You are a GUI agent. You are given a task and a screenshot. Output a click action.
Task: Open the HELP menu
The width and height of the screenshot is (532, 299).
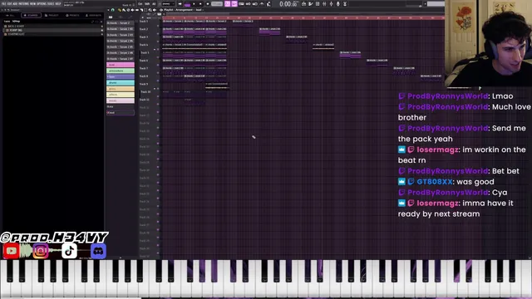coord(58,3)
